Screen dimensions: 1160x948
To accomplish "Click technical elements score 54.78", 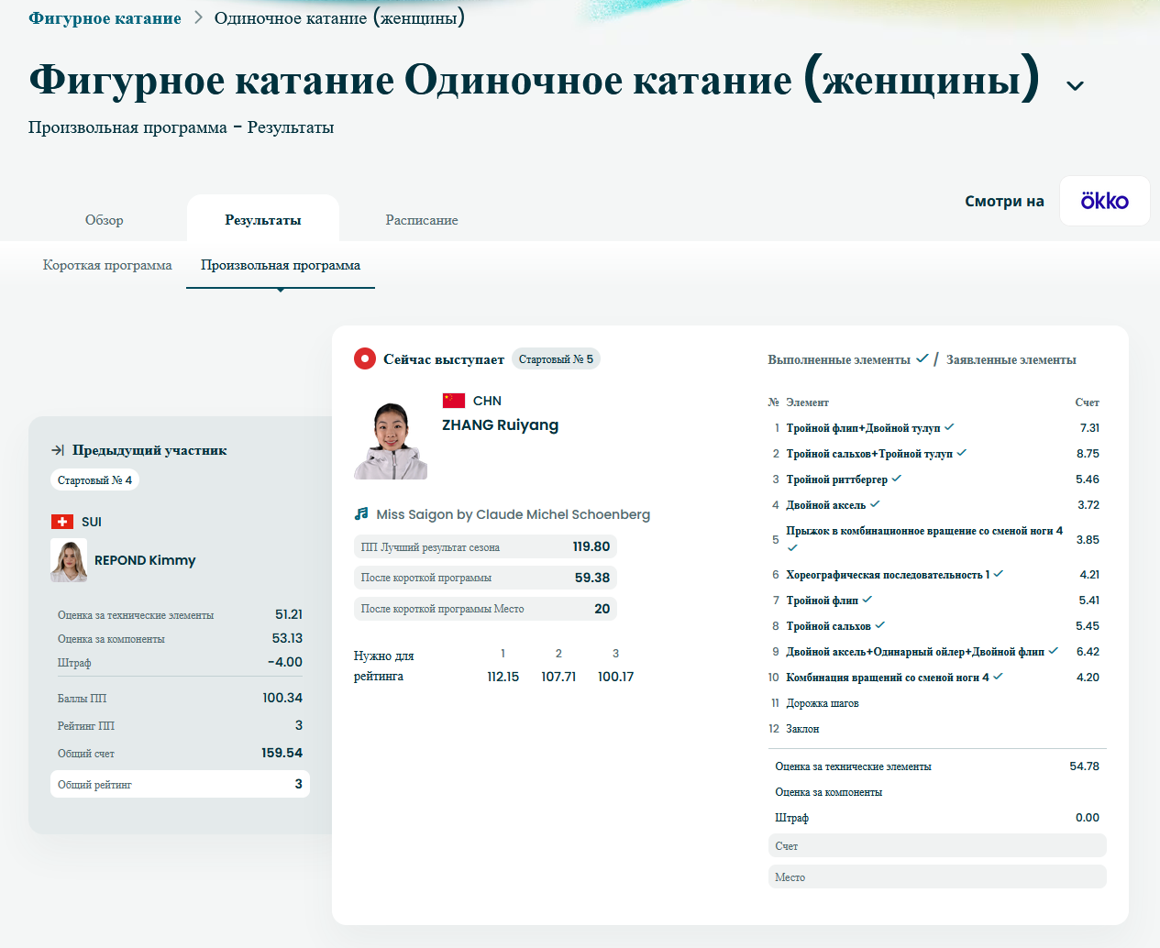I will coord(1084,766).
